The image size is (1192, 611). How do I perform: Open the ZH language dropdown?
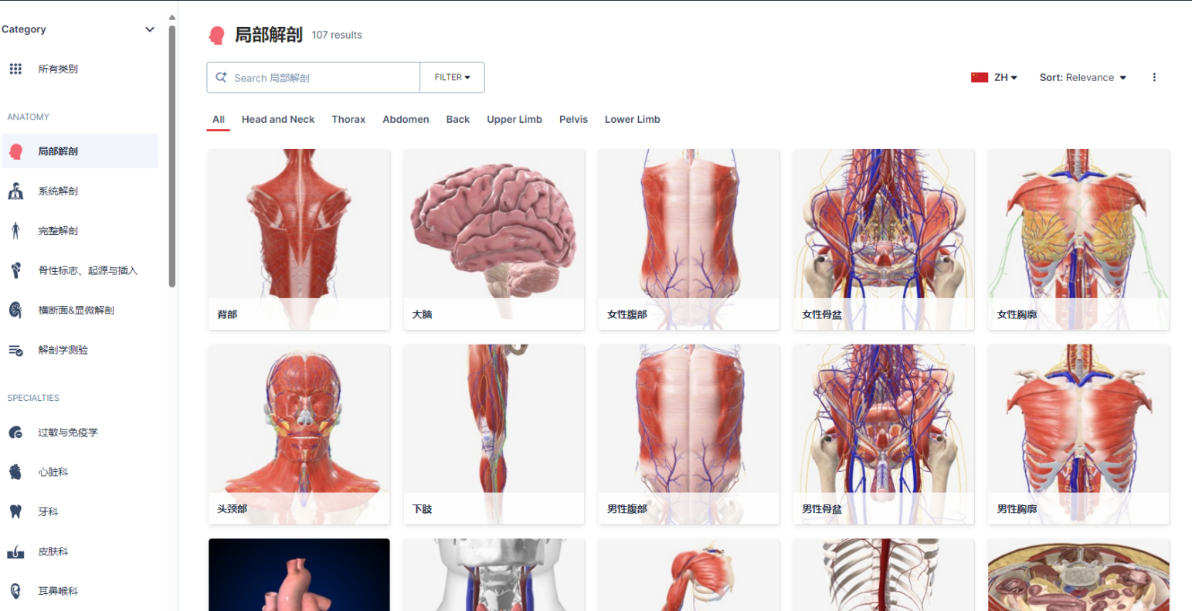994,77
